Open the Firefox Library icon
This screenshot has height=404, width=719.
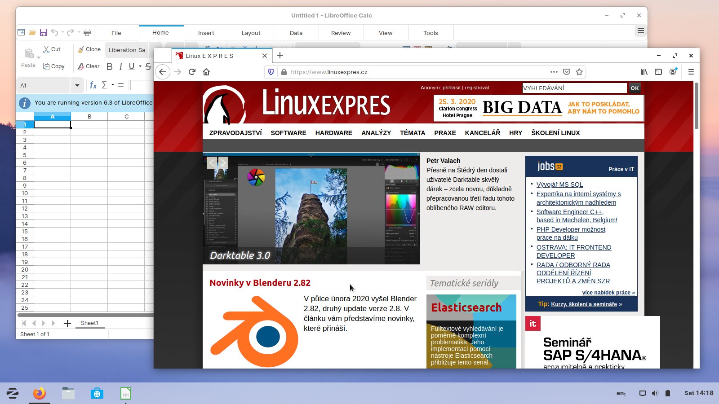point(644,72)
